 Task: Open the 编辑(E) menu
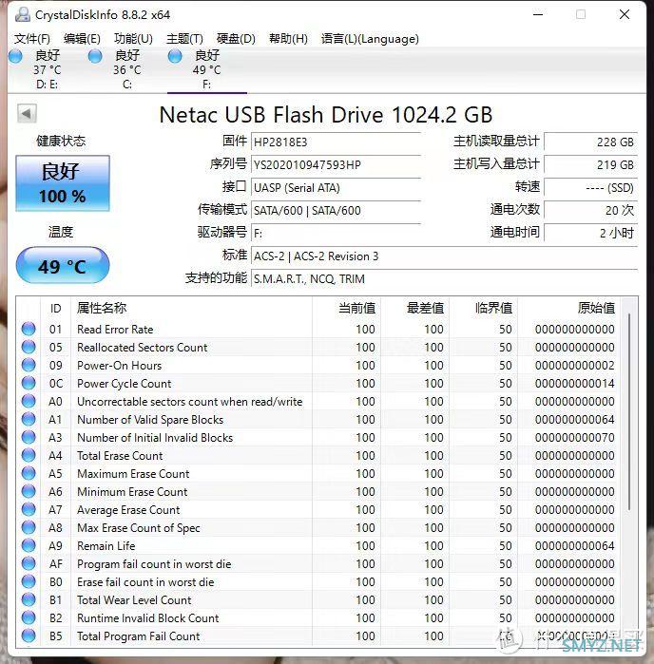click(82, 39)
